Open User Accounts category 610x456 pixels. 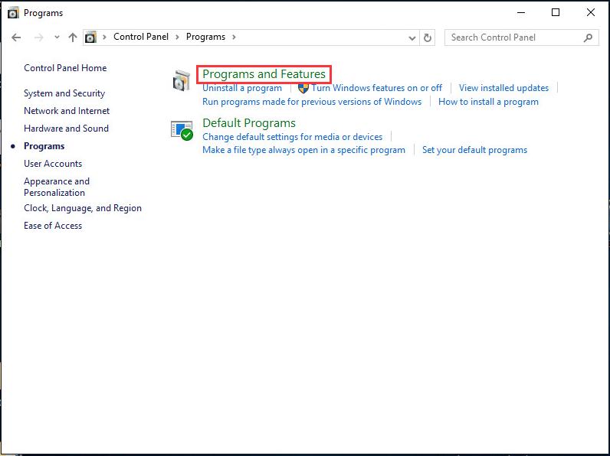point(53,164)
